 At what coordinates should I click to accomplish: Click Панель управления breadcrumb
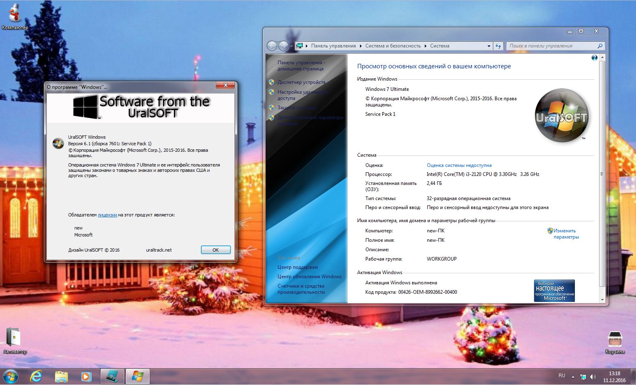coord(333,46)
